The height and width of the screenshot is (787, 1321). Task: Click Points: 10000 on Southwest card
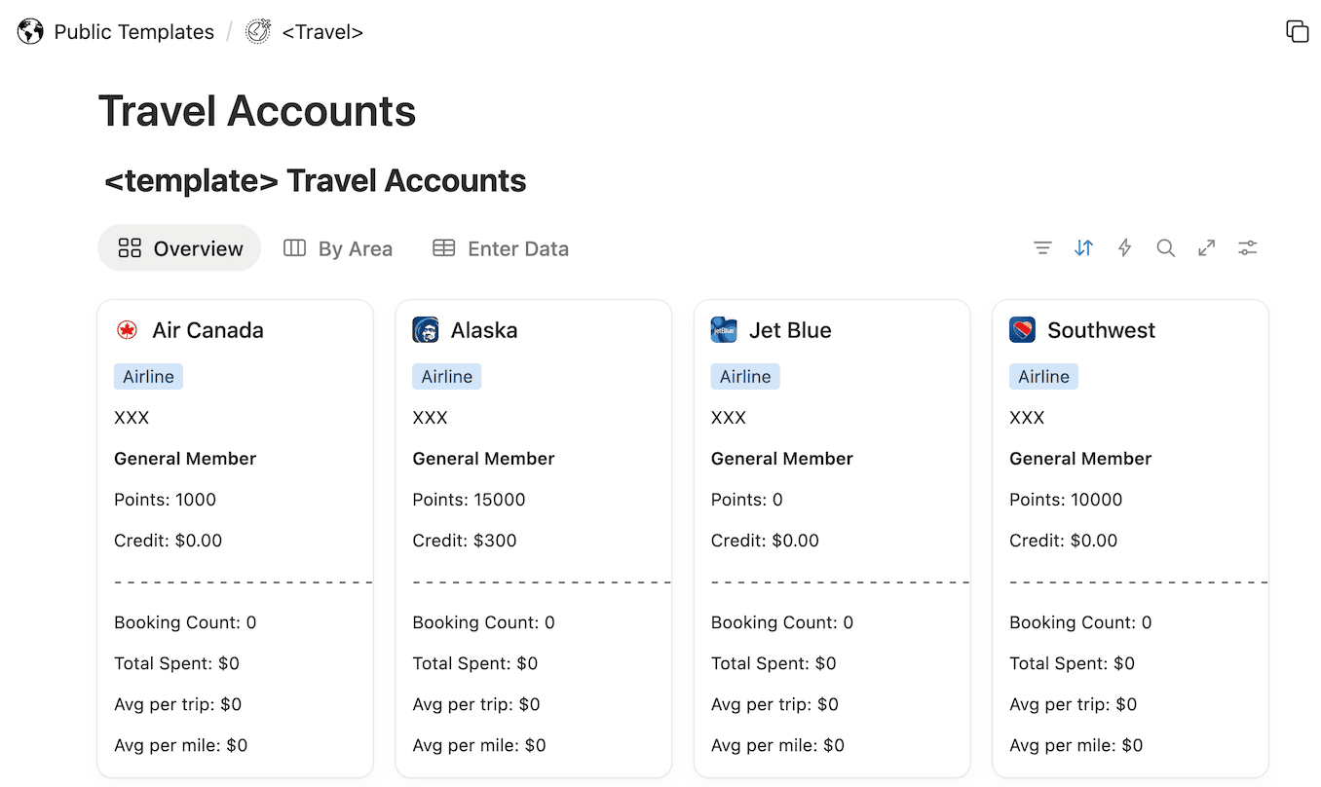tap(1066, 500)
